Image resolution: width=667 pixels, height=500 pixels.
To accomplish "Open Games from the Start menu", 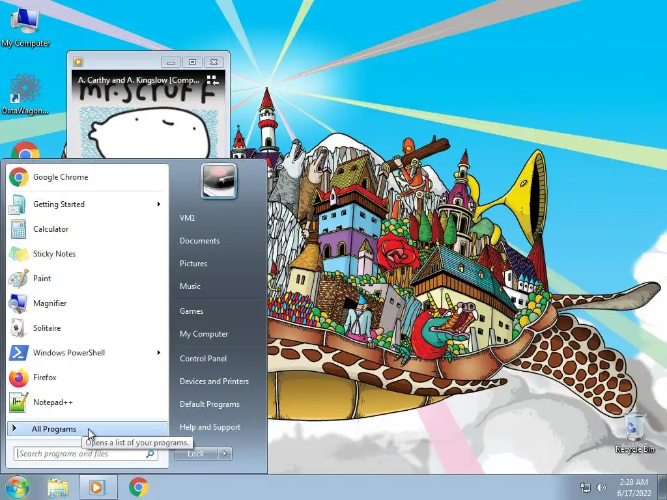I will click(192, 311).
